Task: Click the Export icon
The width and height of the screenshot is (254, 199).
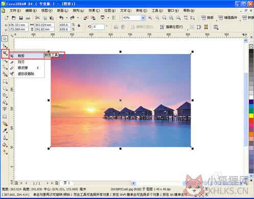Action: (x=93, y=18)
